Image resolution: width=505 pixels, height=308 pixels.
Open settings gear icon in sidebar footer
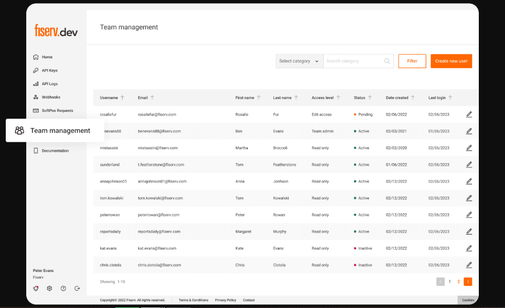coord(49,288)
